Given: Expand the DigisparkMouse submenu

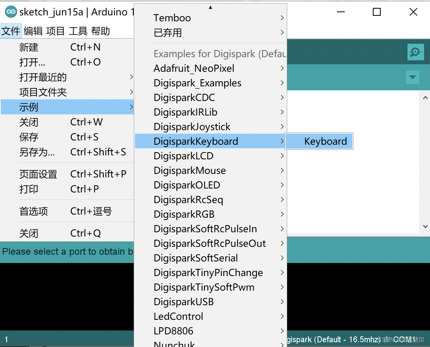Looking at the screenshot, I should 211,170.
